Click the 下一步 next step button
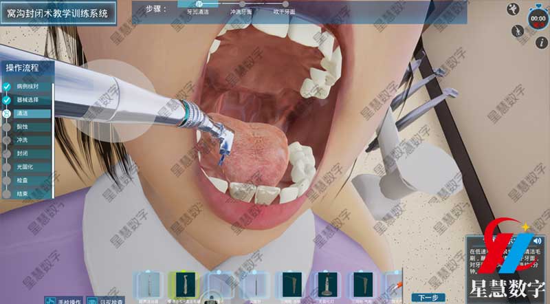 tap(428, 298)
